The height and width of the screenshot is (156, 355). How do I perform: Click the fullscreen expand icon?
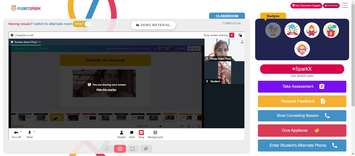[107, 149]
